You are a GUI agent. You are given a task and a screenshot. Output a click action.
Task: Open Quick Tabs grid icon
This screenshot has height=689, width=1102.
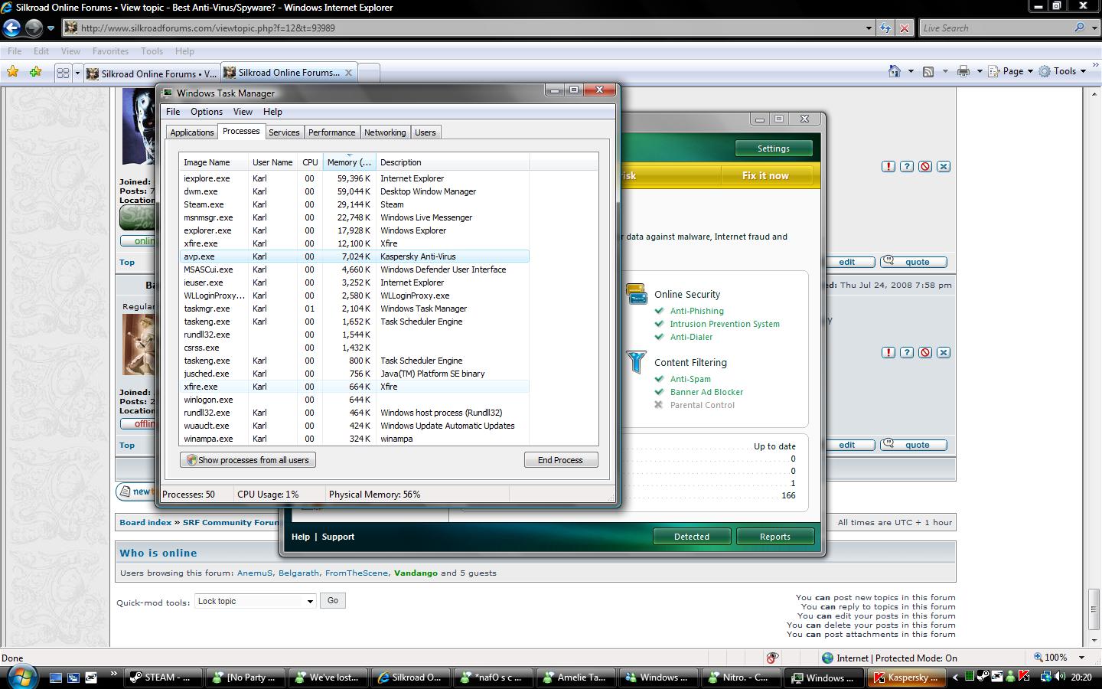tap(63, 73)
